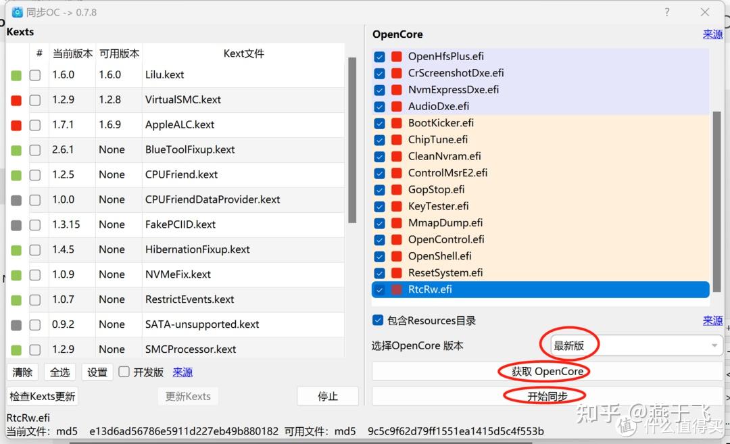The image size is (730, 444).
Task: Open the 选择OpenCore 版本 dropdown
Action: [x=636, y=346]
